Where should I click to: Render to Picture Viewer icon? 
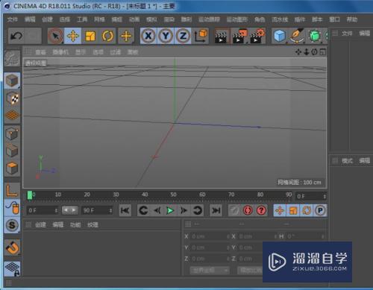(239, 37)
